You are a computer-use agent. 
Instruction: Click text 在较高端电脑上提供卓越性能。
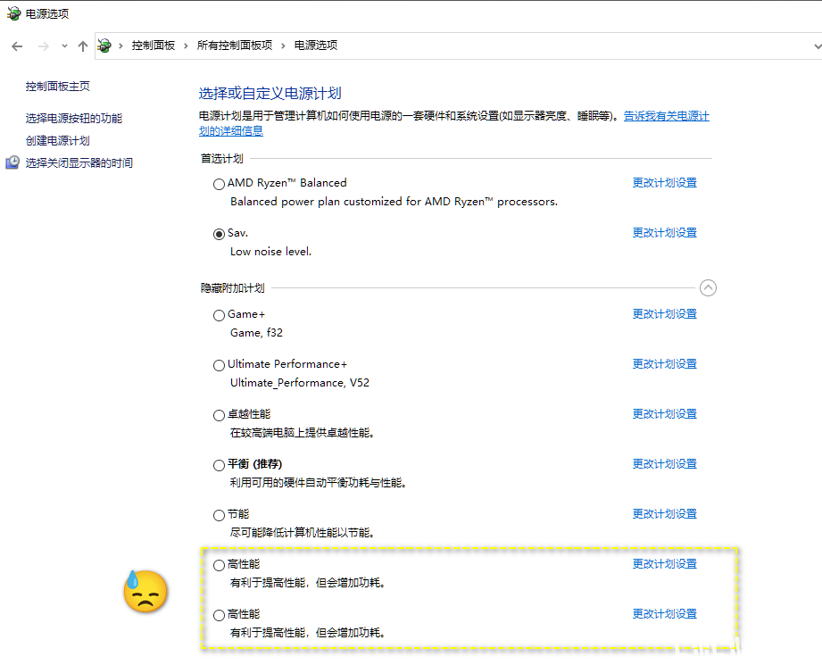click(x=302, y=433)
